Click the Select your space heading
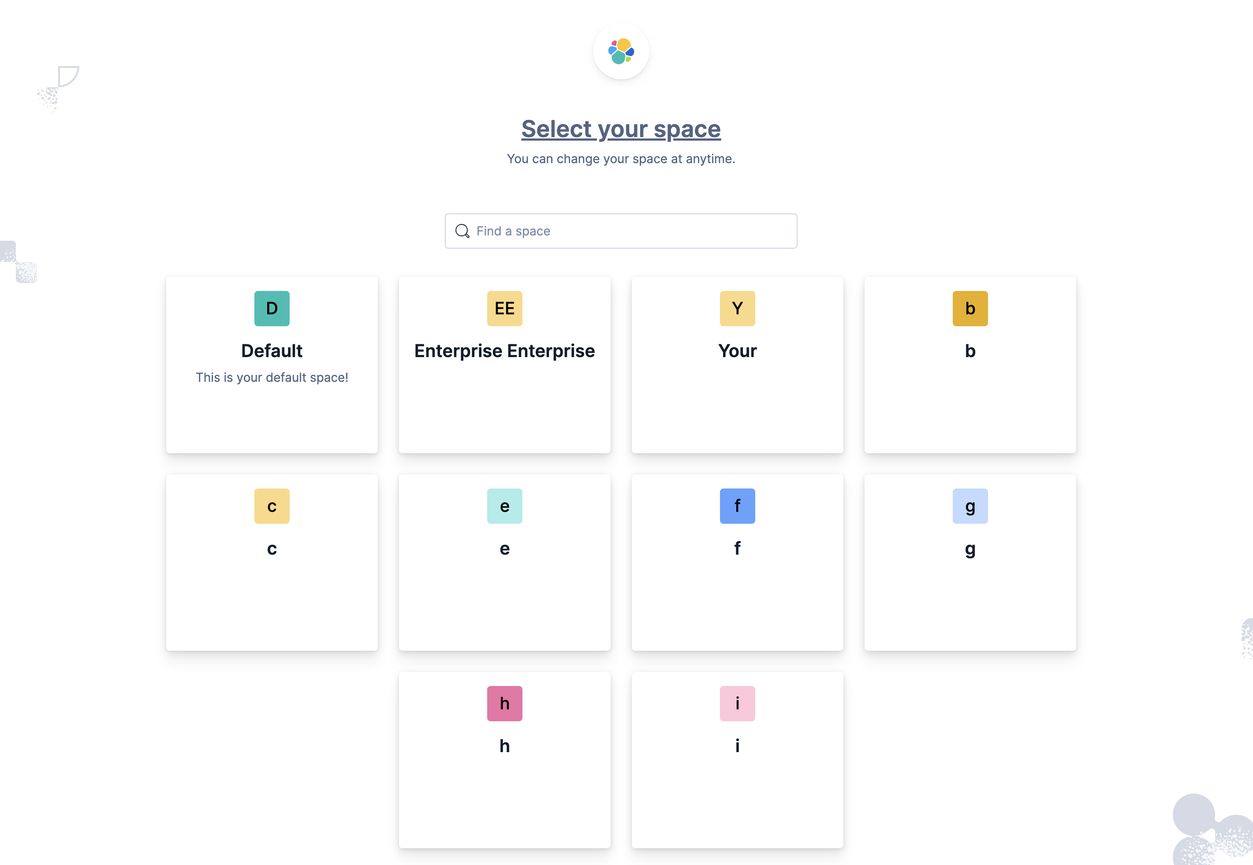The image size is (1253, 865). 621,128
